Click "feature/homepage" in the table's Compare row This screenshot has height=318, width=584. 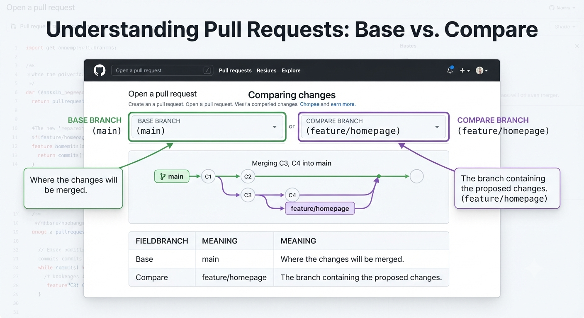(234, 277)
